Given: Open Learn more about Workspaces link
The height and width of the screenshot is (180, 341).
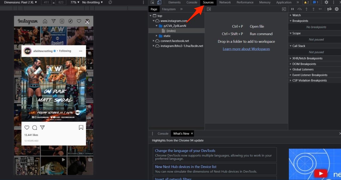Looking at the screenshot, I should 246,49.
